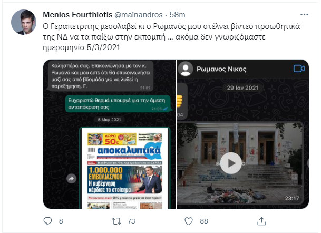This screenshot has height=233, width=321.
Task: Click the 8 replies count
Action: point(61,221)
